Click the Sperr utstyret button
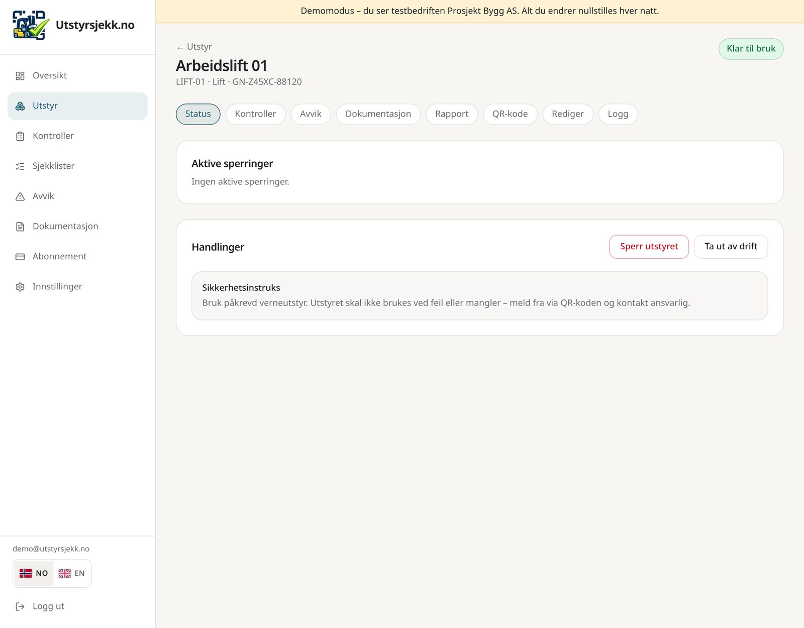804x628 pixels. pyautogui.click(x=649, y=247)
